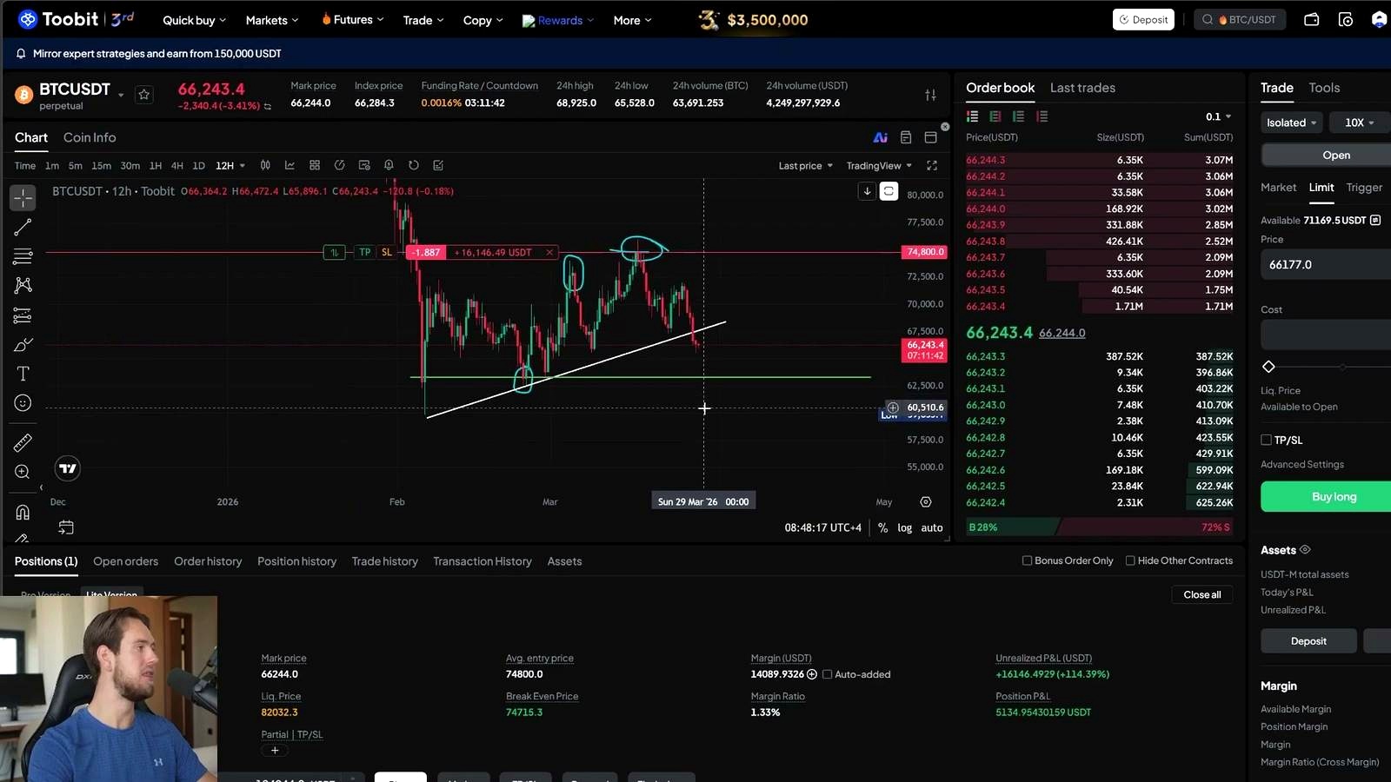Open the calculator next to Available balance

pyautogui.click(x=1375, y=220)
